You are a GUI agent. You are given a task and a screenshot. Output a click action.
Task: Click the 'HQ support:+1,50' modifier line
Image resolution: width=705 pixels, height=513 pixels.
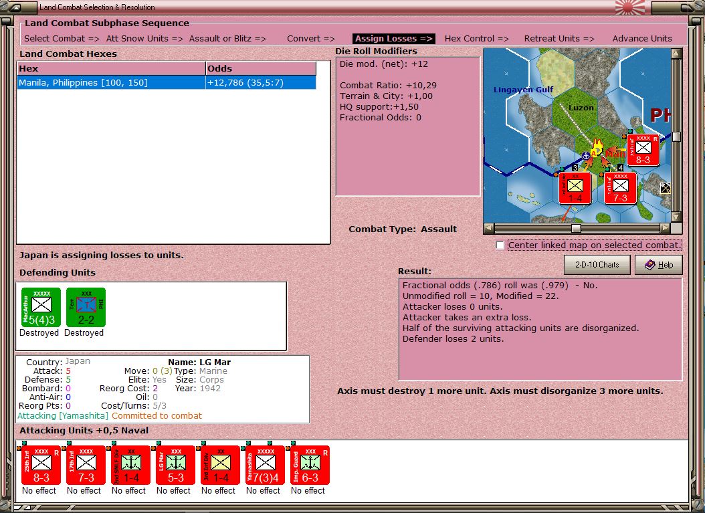click(x=379, y=107)
